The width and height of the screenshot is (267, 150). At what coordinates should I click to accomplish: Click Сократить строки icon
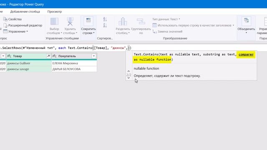88,21
